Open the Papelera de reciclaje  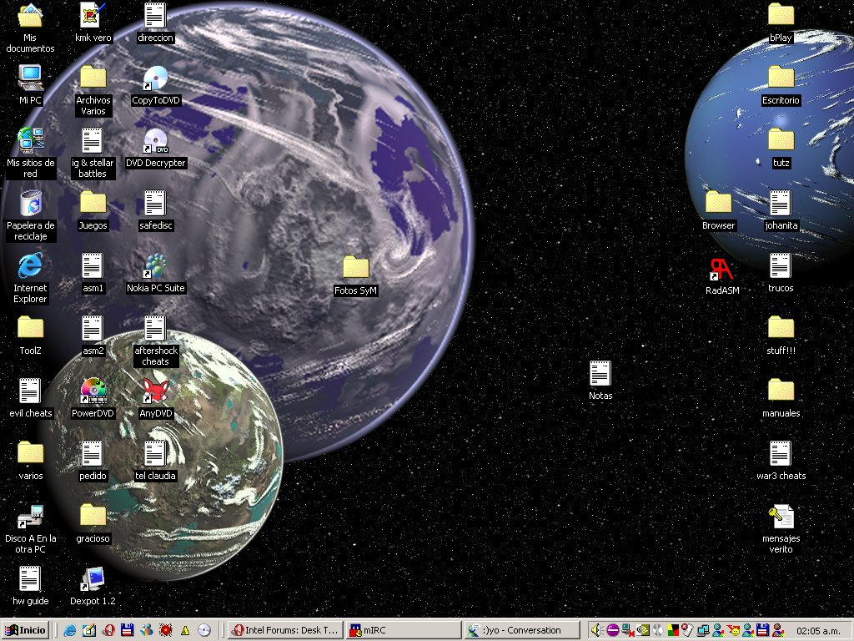pyautogui.click(x=31, y=203)
